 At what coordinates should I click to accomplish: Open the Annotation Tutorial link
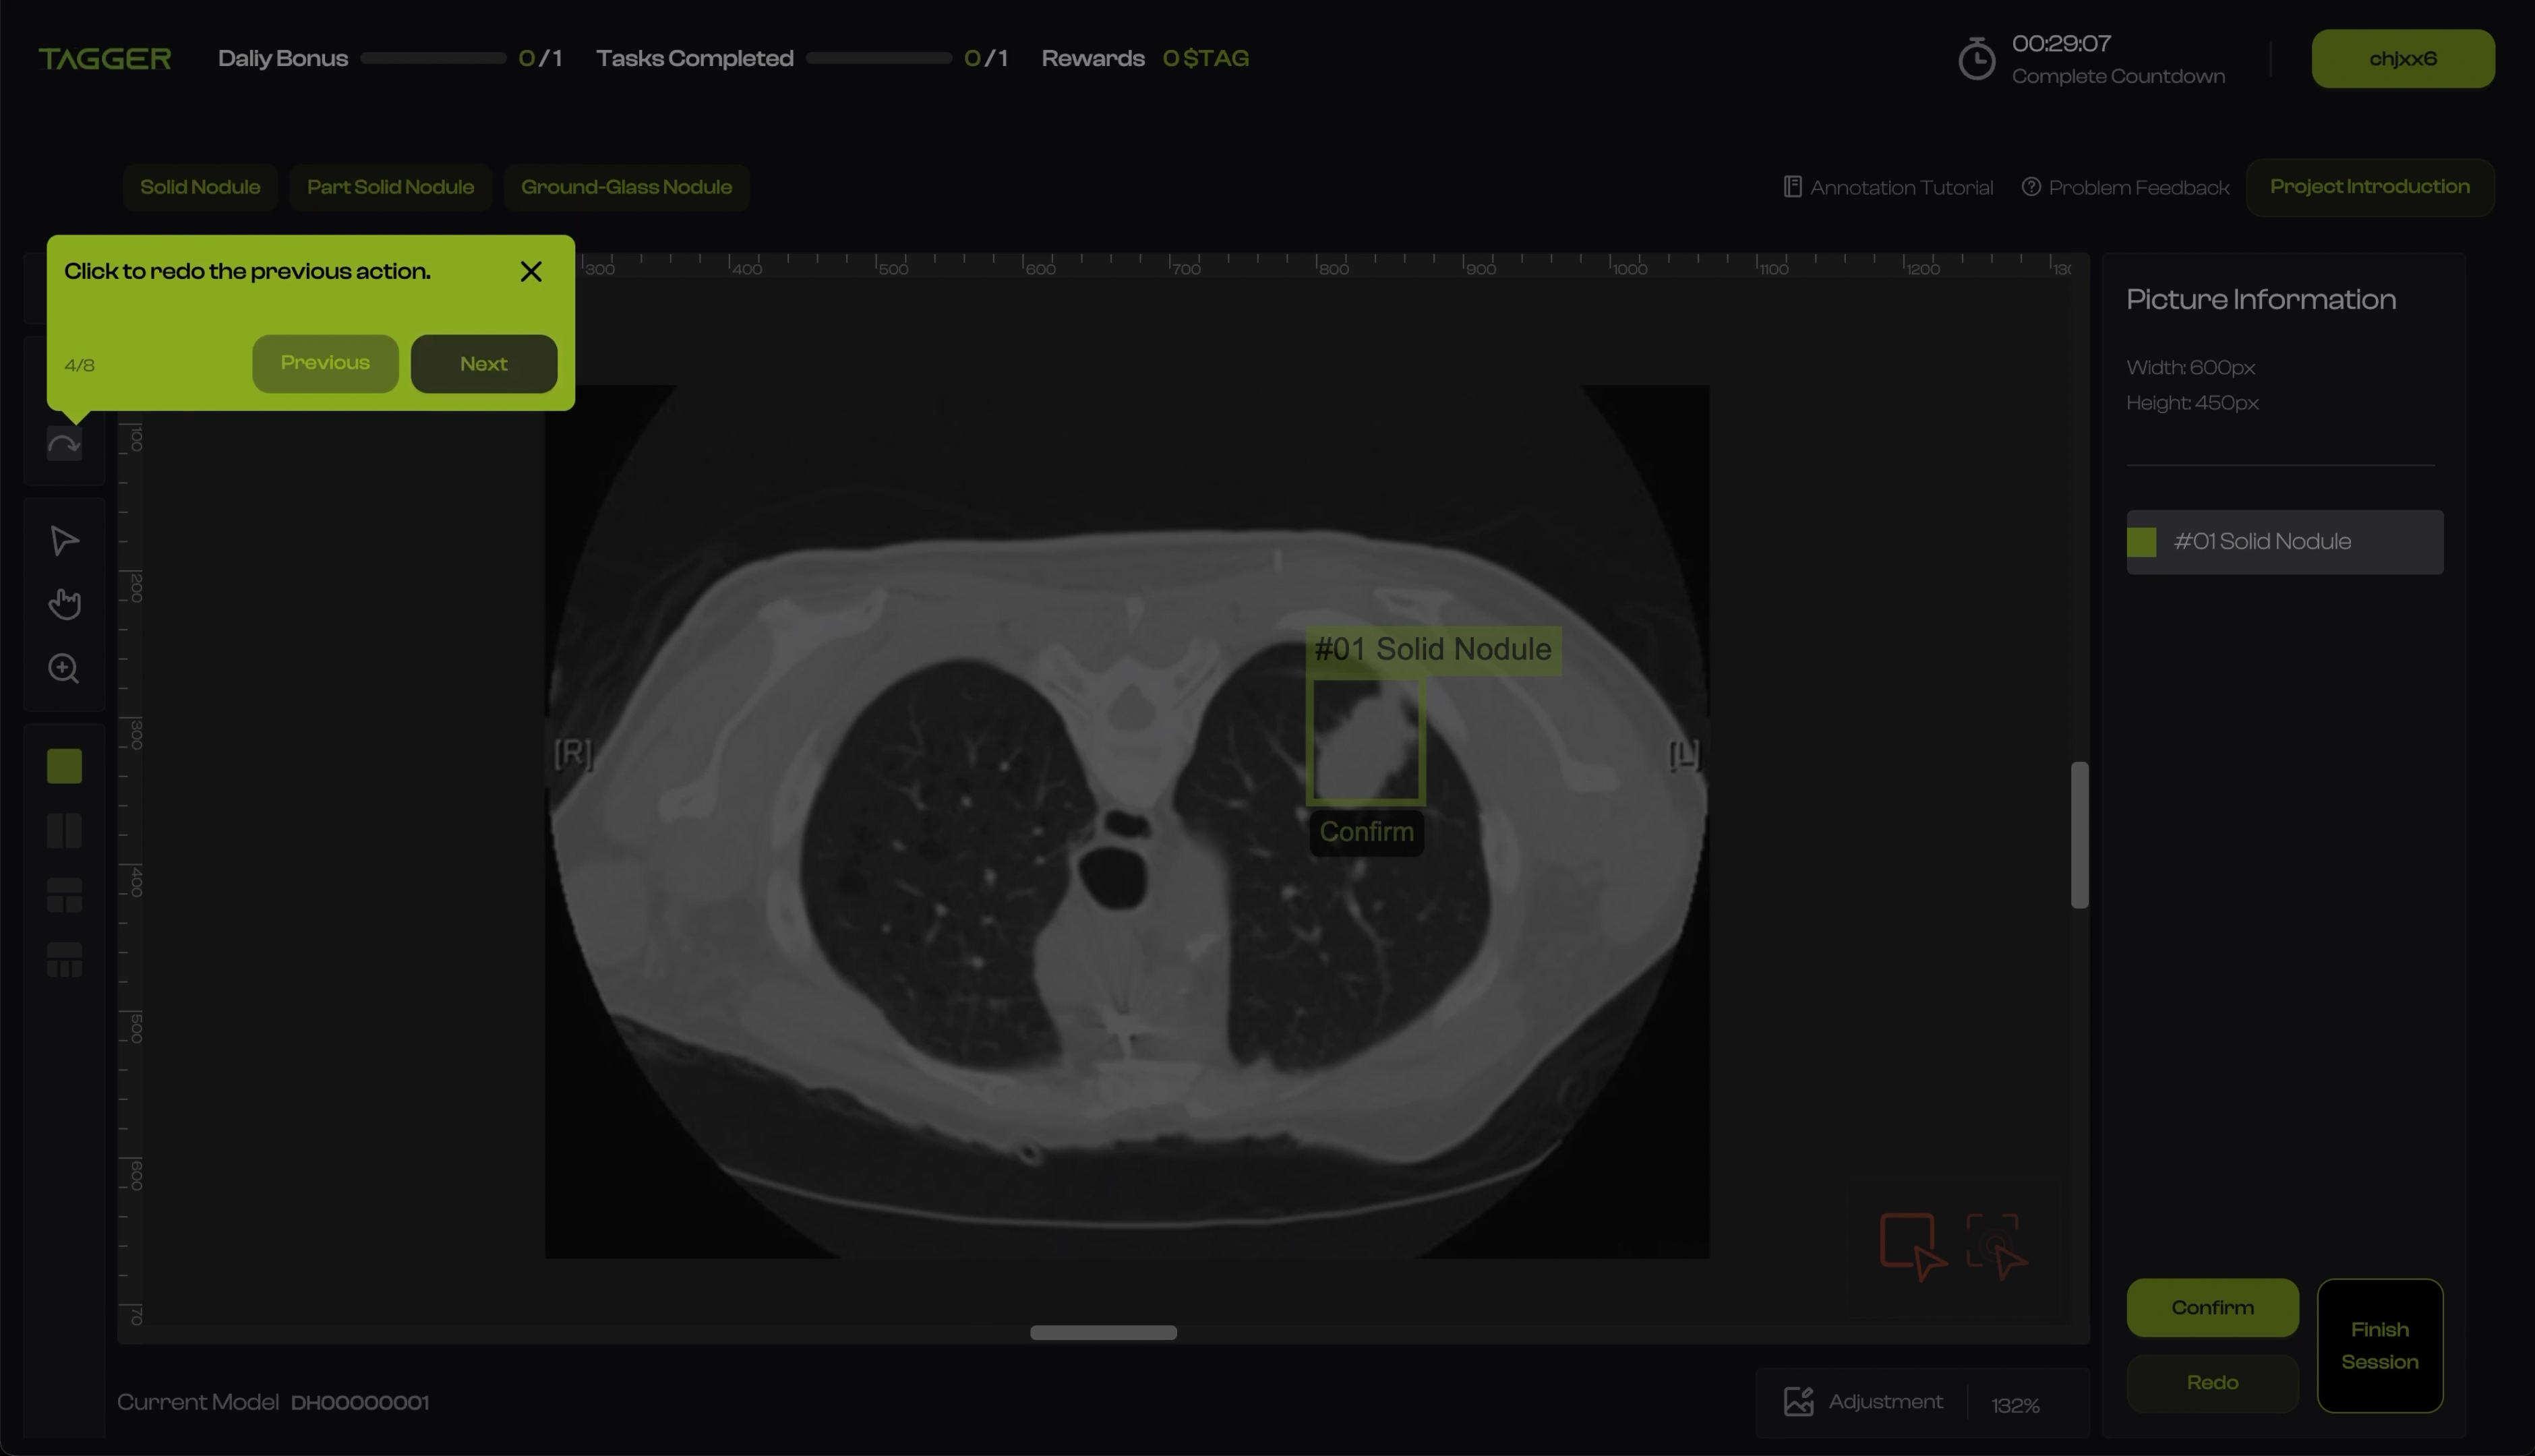pyautogui.click(x=1888, y=187)
